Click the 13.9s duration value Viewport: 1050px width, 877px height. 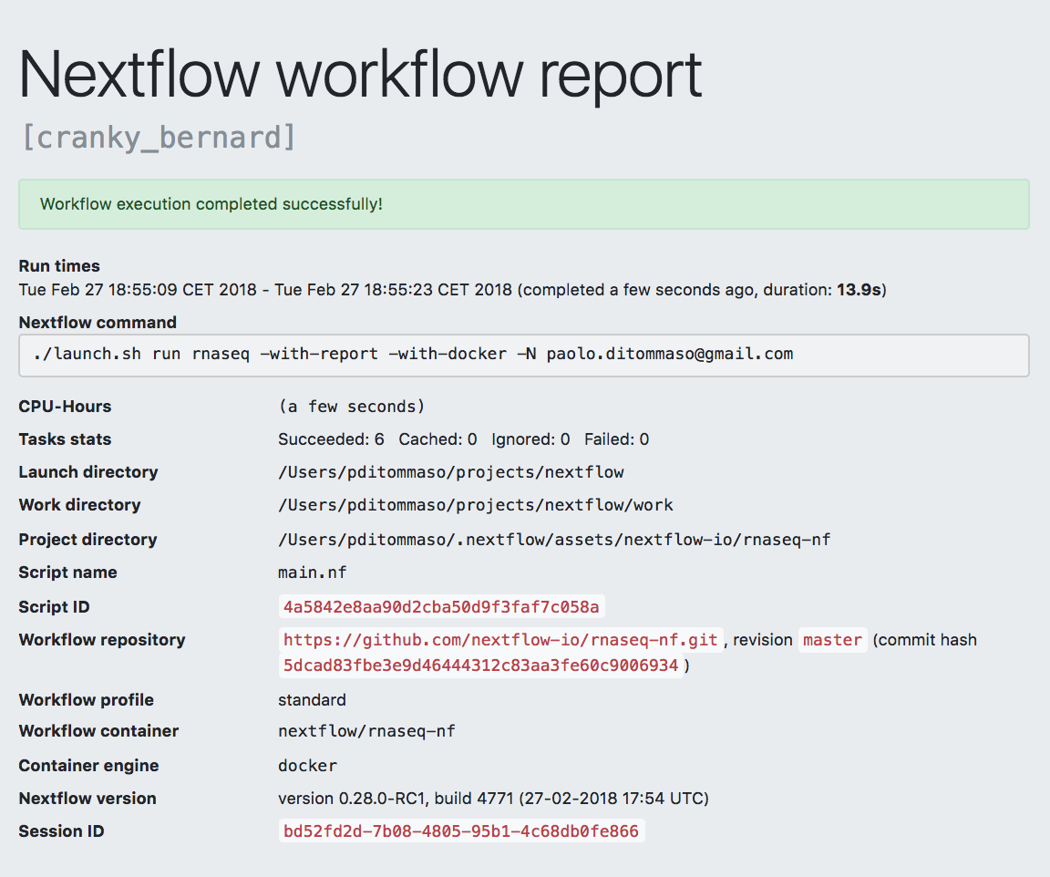(x=859, y=289)
